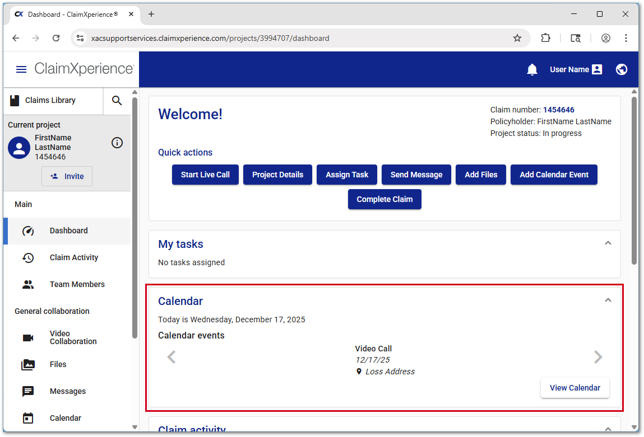Select the Claim Activity sidebar icon
This screenshot has width=644, height=437.
(29, 257)
